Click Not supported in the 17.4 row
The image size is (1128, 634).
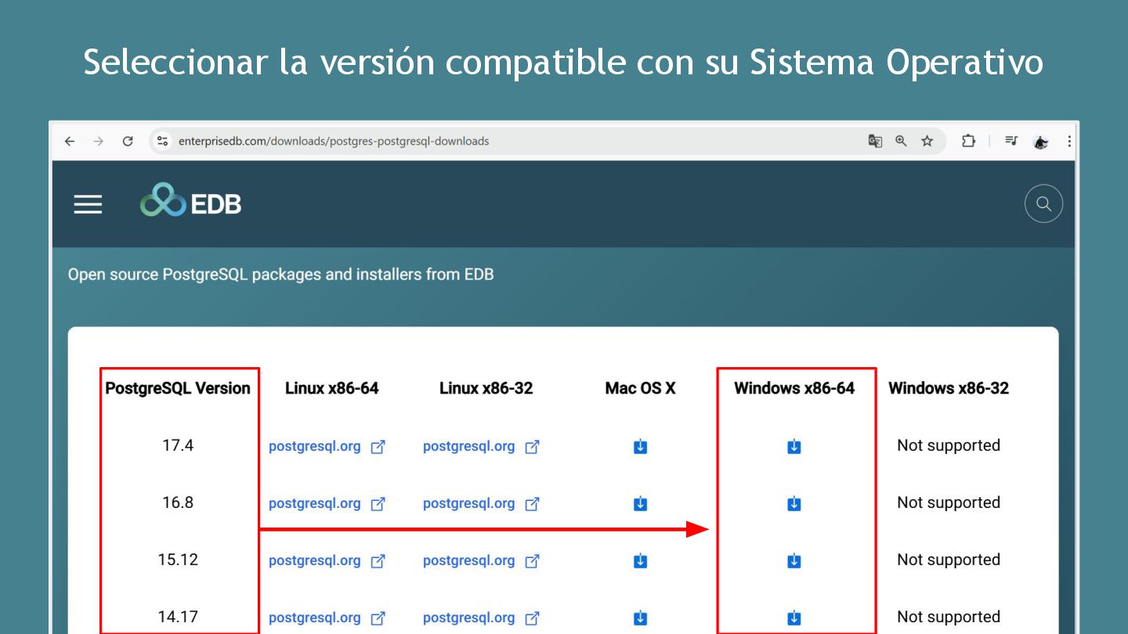point(949,446)
